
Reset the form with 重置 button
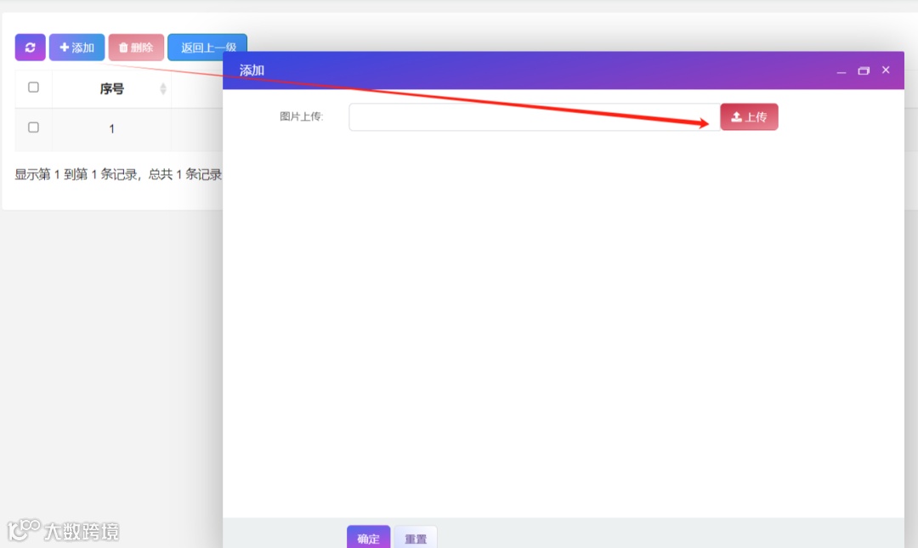click(416, 538)
